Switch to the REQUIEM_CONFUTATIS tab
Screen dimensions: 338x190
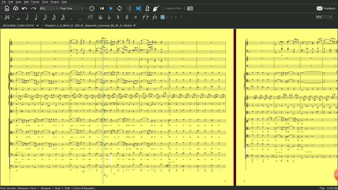click(18, 26)
